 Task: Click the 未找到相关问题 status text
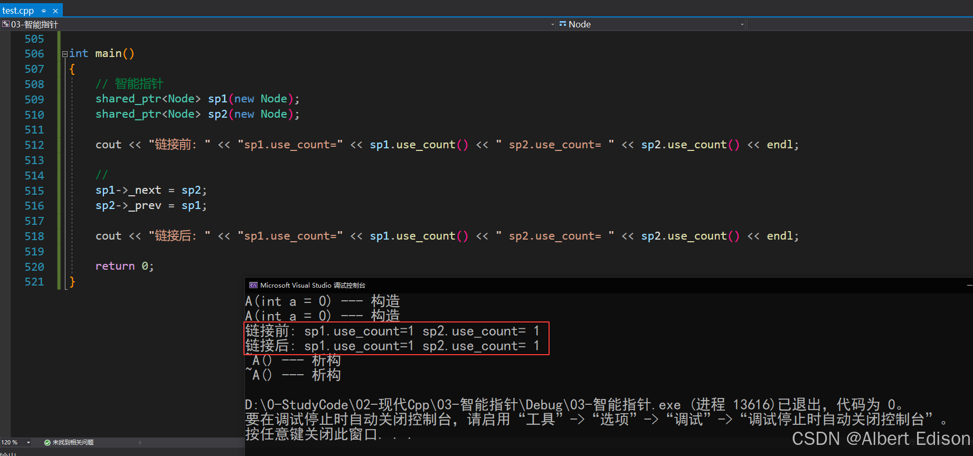pos(73,442)
